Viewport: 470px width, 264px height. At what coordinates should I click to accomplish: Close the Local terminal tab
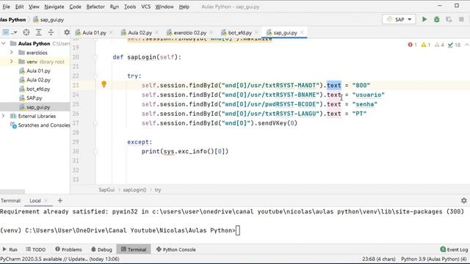click(x=46, y=200)
